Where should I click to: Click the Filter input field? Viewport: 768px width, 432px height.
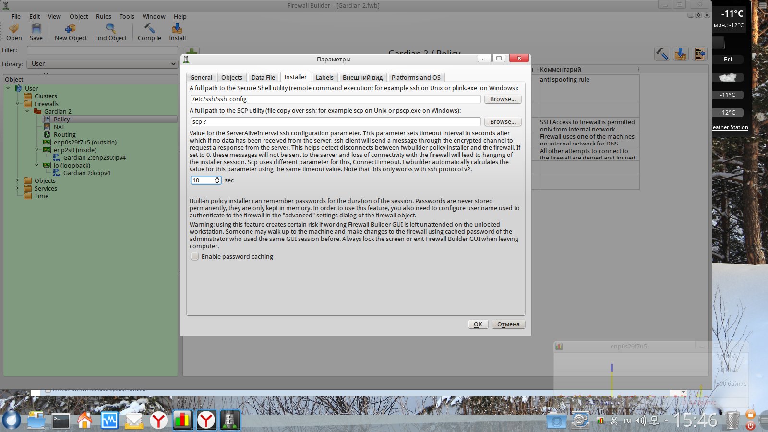(102, 50)
